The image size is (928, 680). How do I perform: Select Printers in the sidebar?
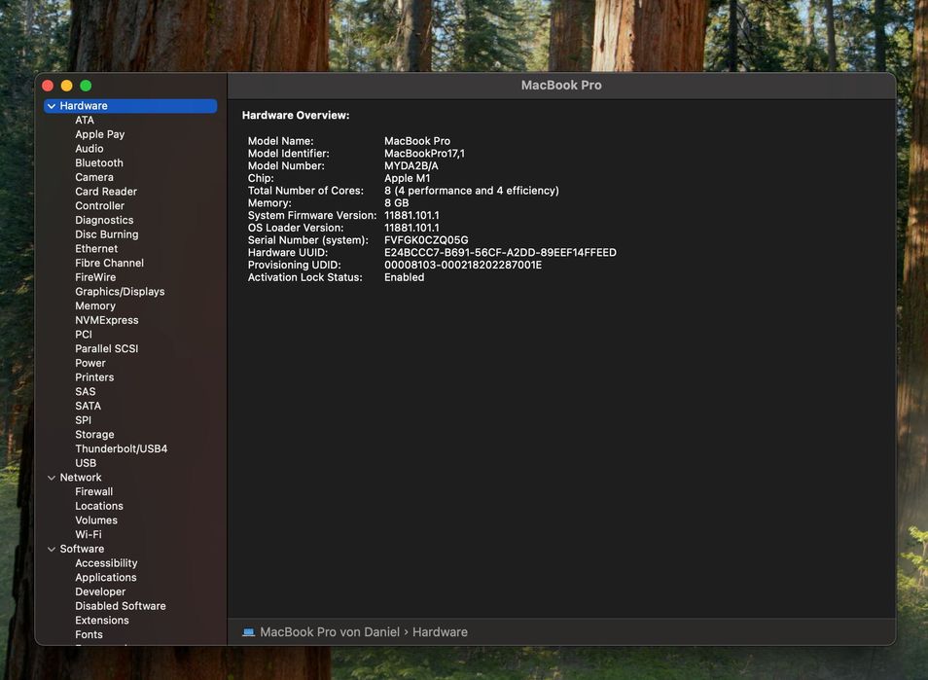pyautogui.click(x=94, y=377)
